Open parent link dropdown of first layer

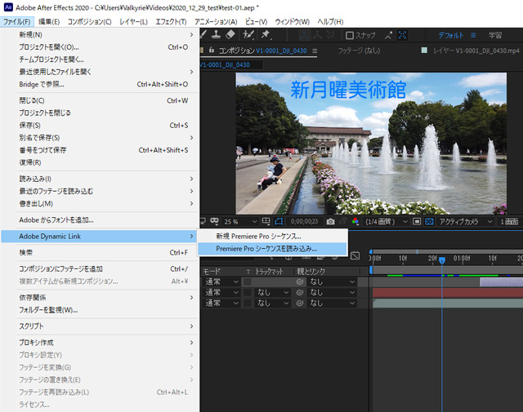pos(332,281)
